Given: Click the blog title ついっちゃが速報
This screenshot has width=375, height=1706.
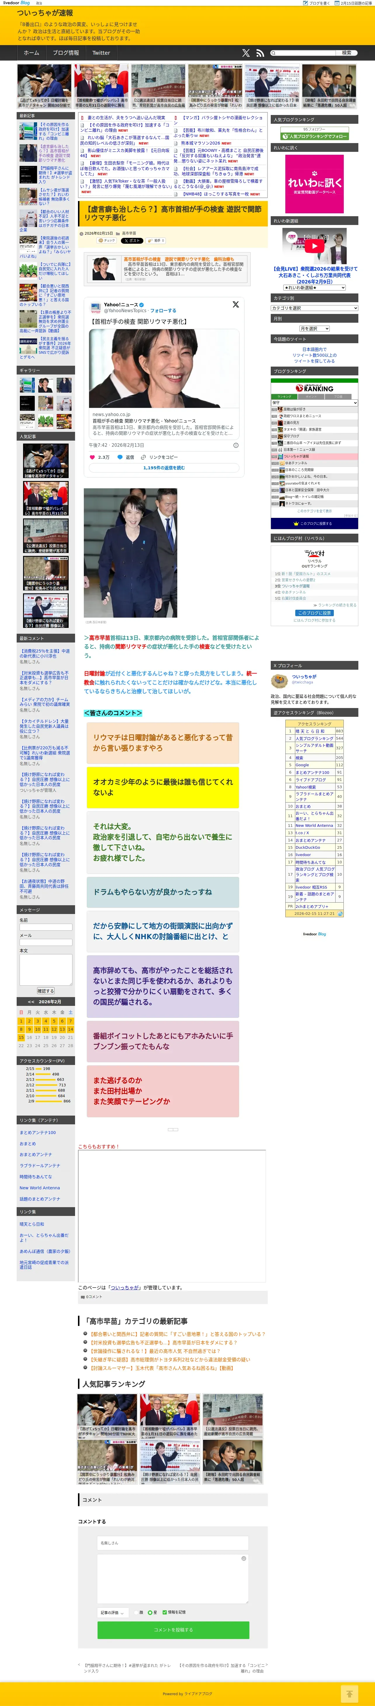Looking at the screenshot, I should point(45,13).
